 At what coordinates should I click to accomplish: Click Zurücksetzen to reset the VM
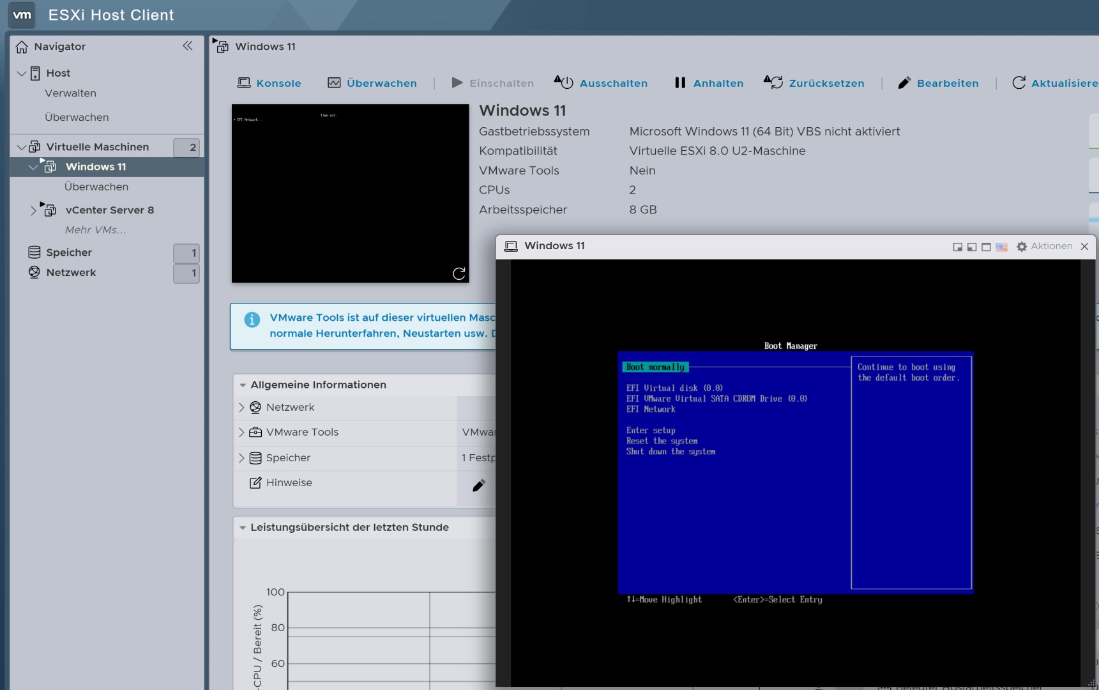(827, 83)
